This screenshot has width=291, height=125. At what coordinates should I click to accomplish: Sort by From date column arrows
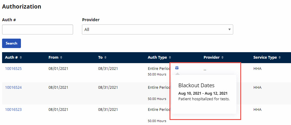[61, 57]
